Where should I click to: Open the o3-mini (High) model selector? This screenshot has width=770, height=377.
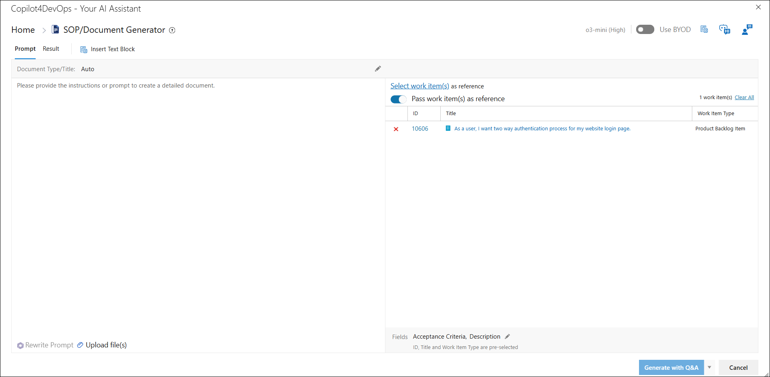pyautogui.click(x=605, y=30)
